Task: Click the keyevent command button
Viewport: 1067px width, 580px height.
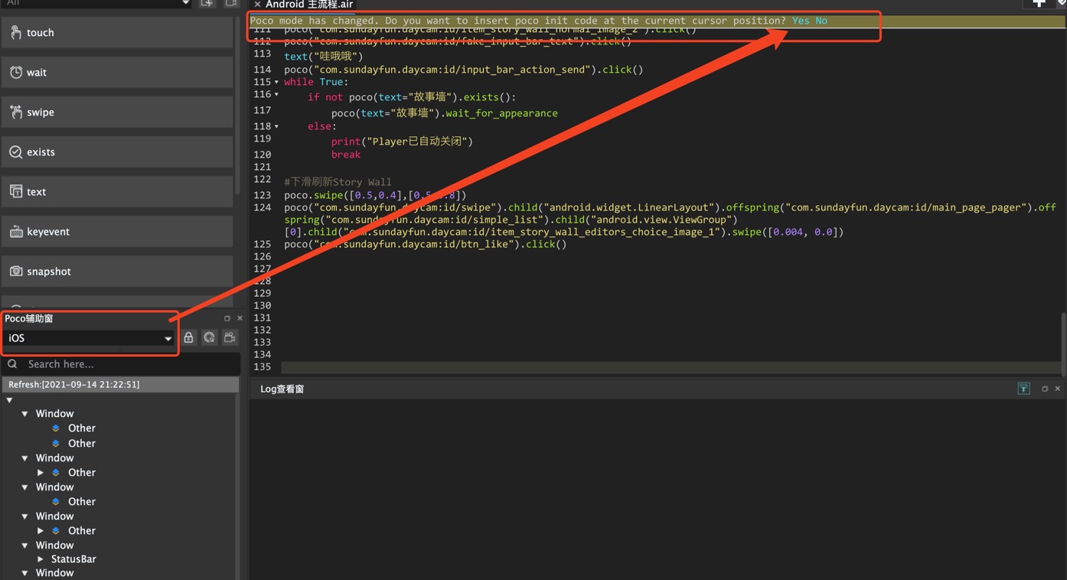Action: [117, 231]
